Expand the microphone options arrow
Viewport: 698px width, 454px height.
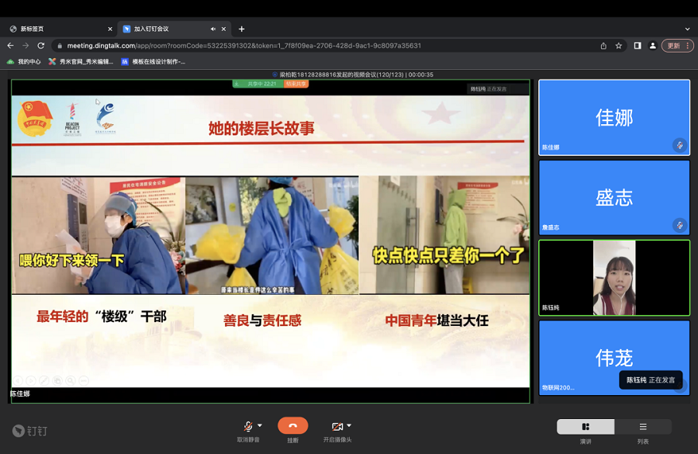point(260,425)
